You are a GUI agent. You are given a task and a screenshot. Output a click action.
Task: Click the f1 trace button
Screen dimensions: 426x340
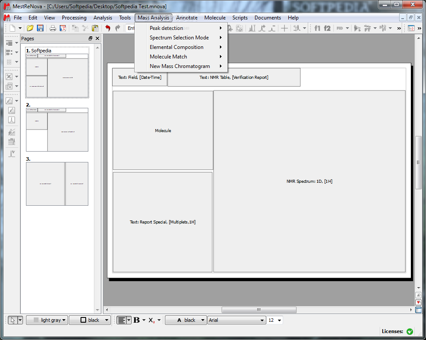click(317, 28)
